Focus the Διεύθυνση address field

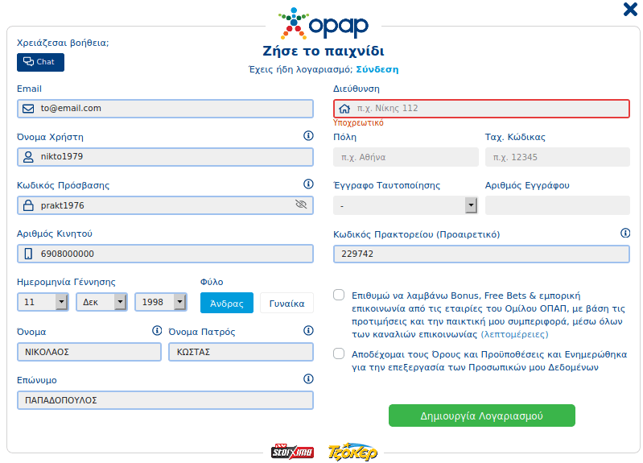coord(481,109)
